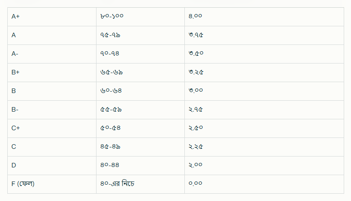Click the A+ grade cell

15,16
